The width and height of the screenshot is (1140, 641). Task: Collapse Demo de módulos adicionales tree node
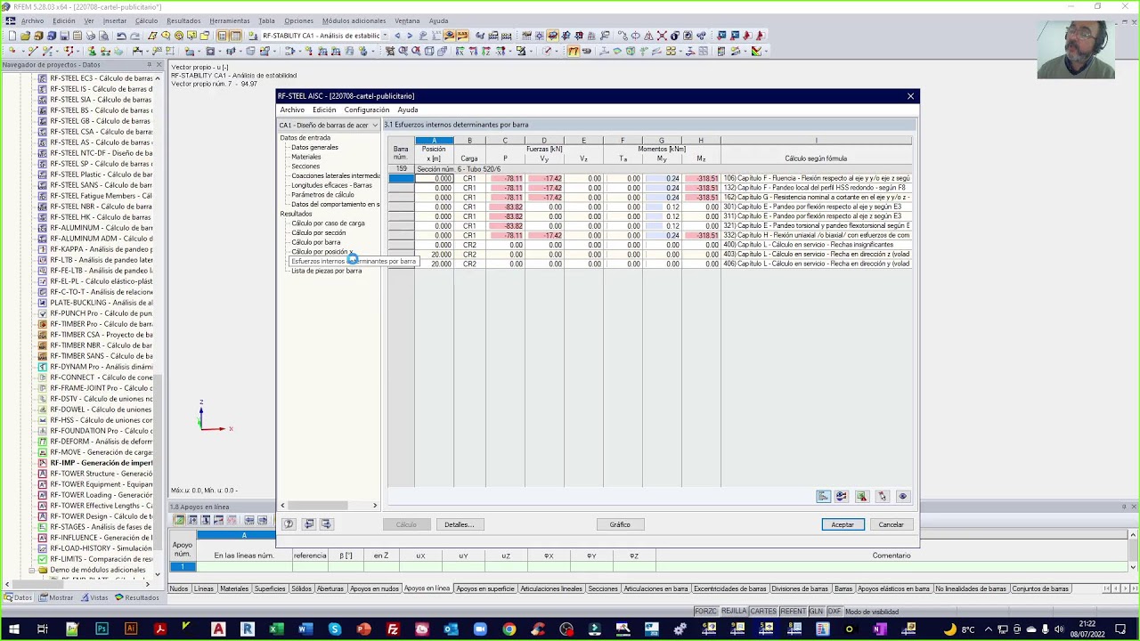(x=31, y=570)
